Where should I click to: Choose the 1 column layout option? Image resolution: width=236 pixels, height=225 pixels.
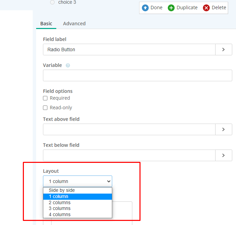point(58,196)
